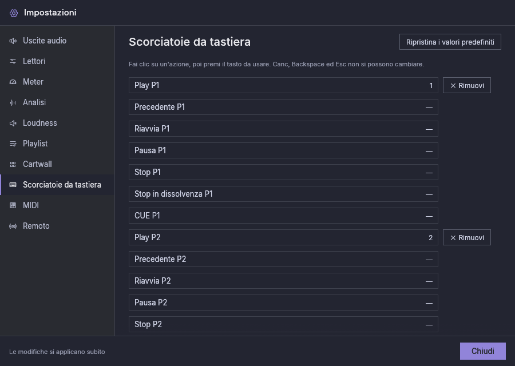This screenshot has width=515, height=366.
Task: Close settings with the Chiudi button
Action: pos(482,351)
